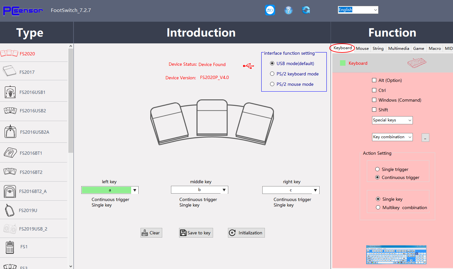Switch to the Macro tab
The height and width of the screenshot is (269, 453).
(x=435, y=48)
